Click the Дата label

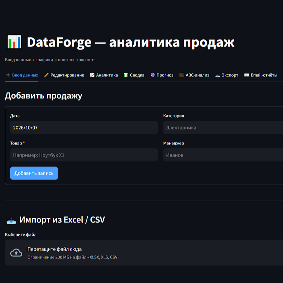15,116
